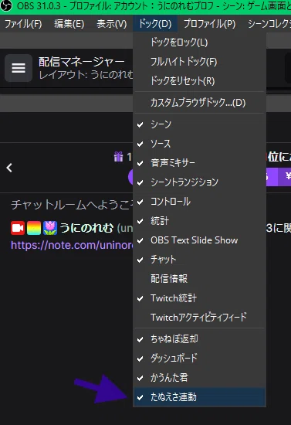
Task: Toggle the 統計 dock
Action: 199,221
